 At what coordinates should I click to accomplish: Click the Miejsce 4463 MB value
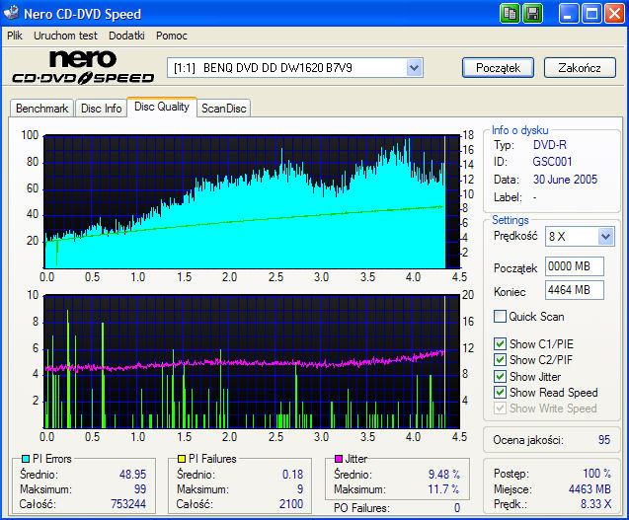click(x=590, y=489)
